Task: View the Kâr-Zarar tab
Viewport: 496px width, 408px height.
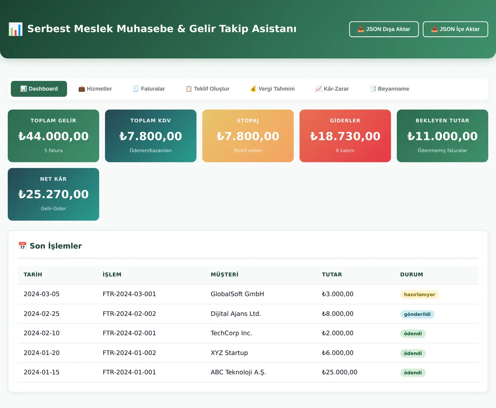Action: point(332,89)
